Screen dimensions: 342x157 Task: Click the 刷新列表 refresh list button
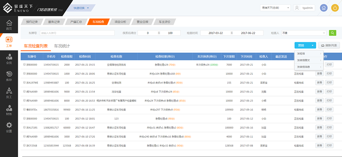click(x=329, y=45)
